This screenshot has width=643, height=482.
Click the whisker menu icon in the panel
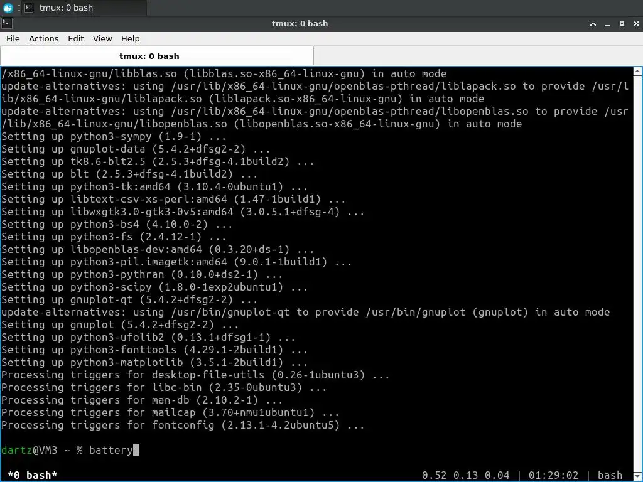pyautogui.click(x=8, y=8)
